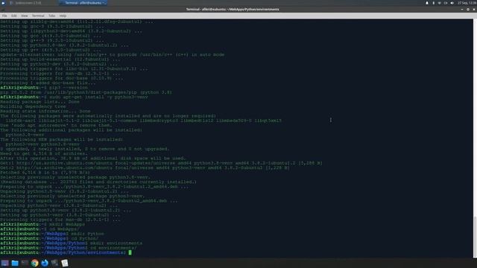Click the terminal prompt cursor at environments path
477x268 pixels.
tap(130, 252)
